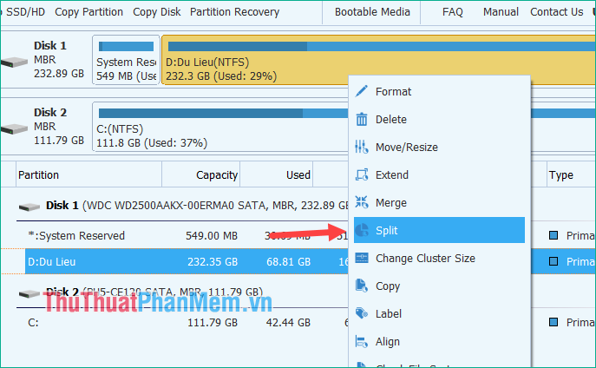596x368 pixels.
Task: Sort by the Partition column header
Action: point(89,174)
